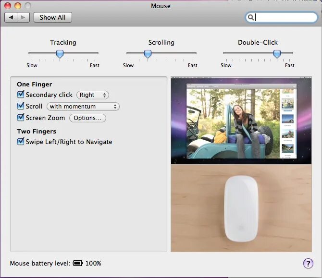Screen dimensions: 322x278
Task: Click 'Slow' label under Double-Click slider
Action: coord(226,65)
